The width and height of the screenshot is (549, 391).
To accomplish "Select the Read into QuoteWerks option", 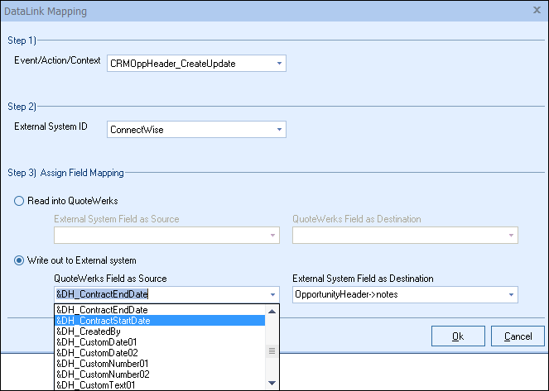I will (x=20, y=200).
